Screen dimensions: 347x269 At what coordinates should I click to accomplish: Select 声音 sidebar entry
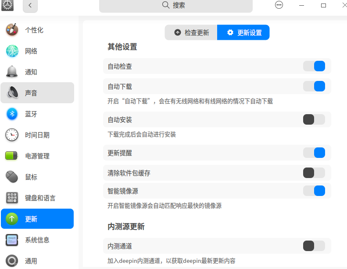[x=37, y=93]
